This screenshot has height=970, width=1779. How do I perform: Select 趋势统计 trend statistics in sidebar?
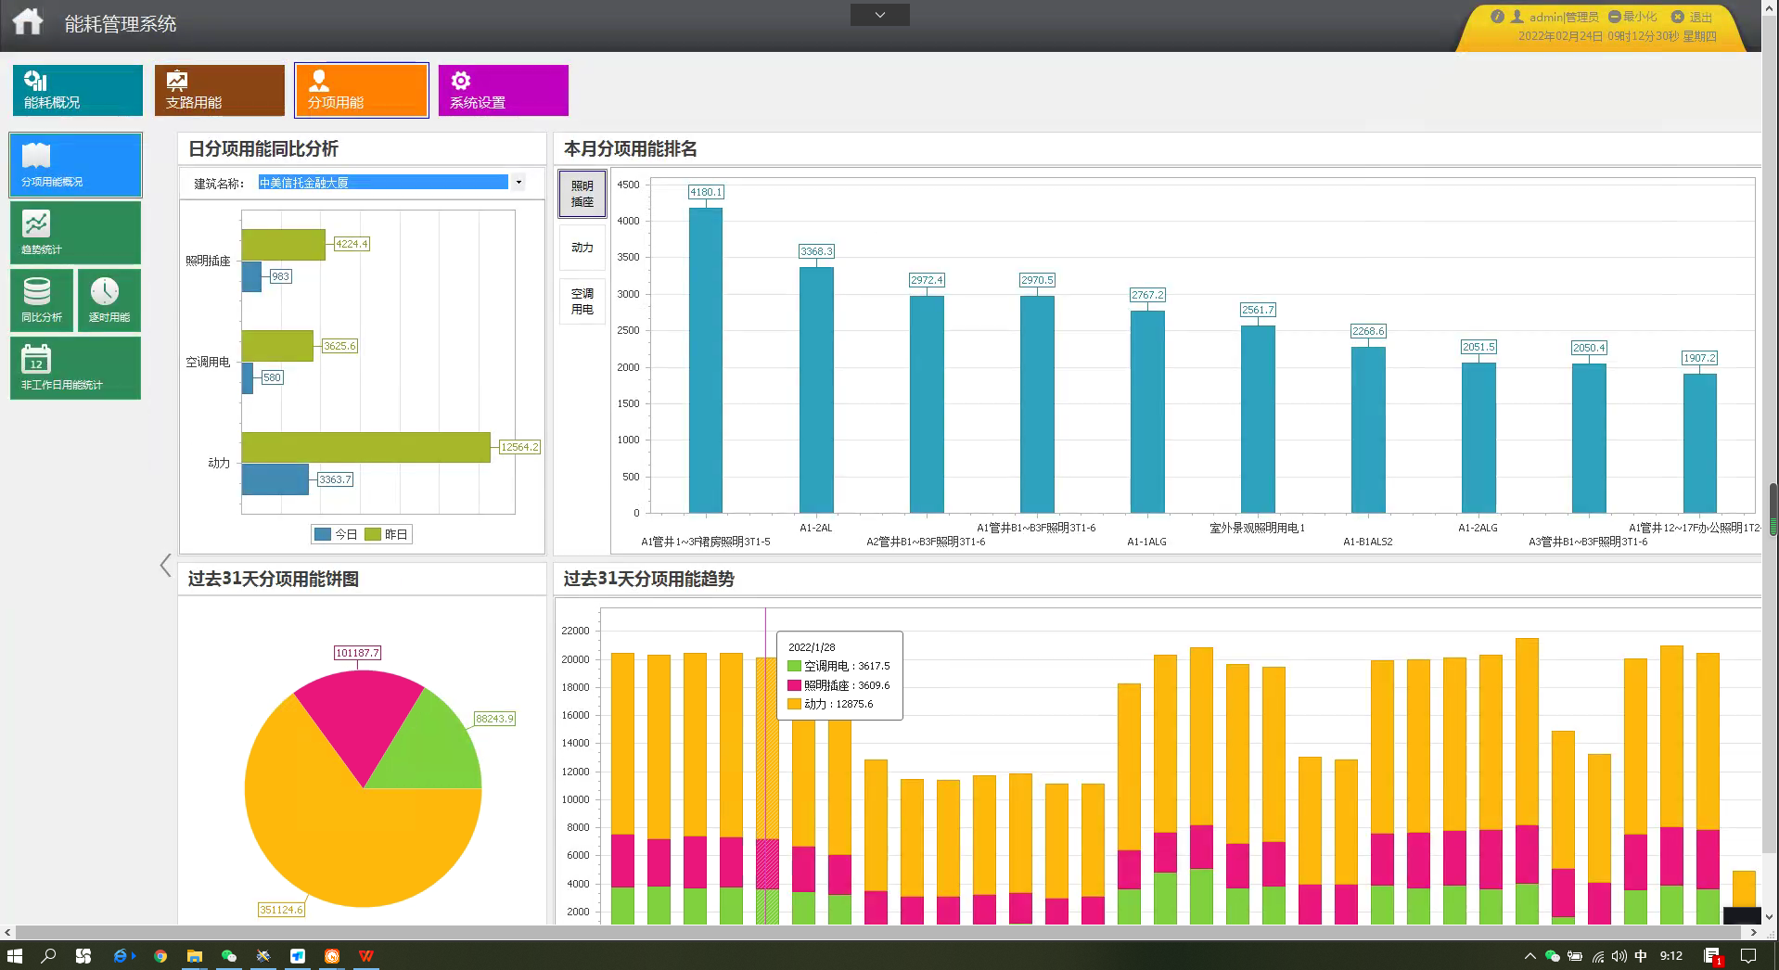click(x=75, y=233)
